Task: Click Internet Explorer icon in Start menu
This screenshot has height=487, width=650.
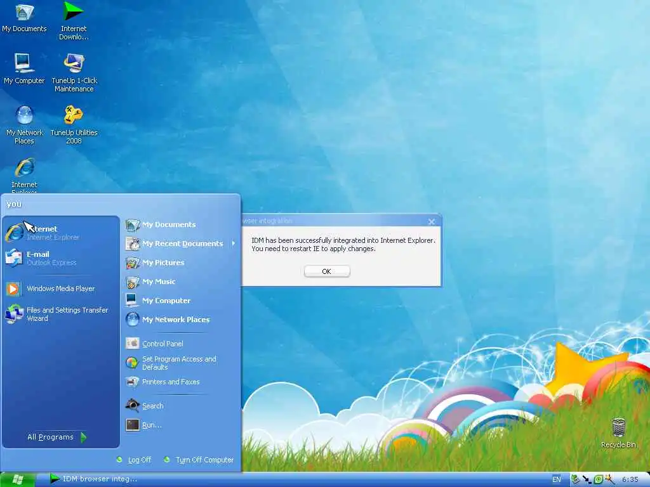Action: 15,232
